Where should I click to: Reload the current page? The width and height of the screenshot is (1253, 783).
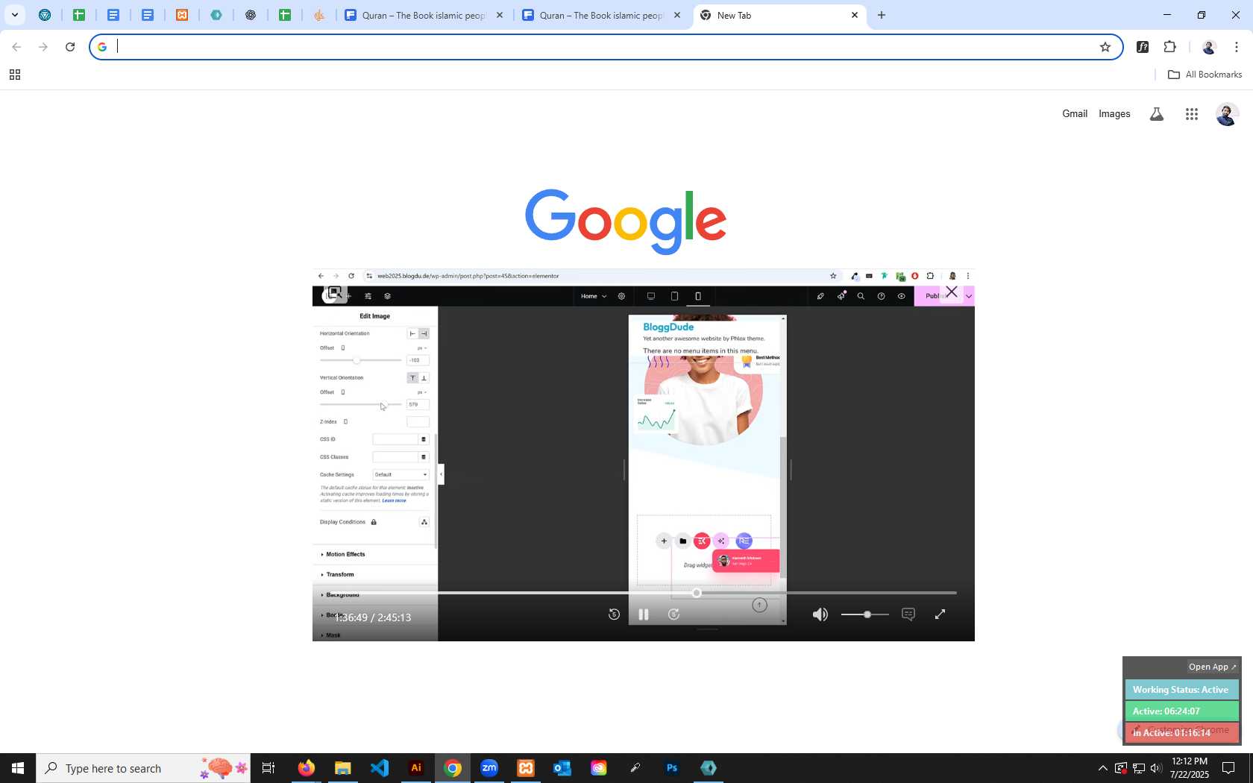70,47
